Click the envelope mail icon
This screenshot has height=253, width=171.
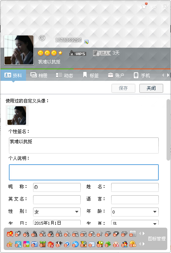[91, 244]
